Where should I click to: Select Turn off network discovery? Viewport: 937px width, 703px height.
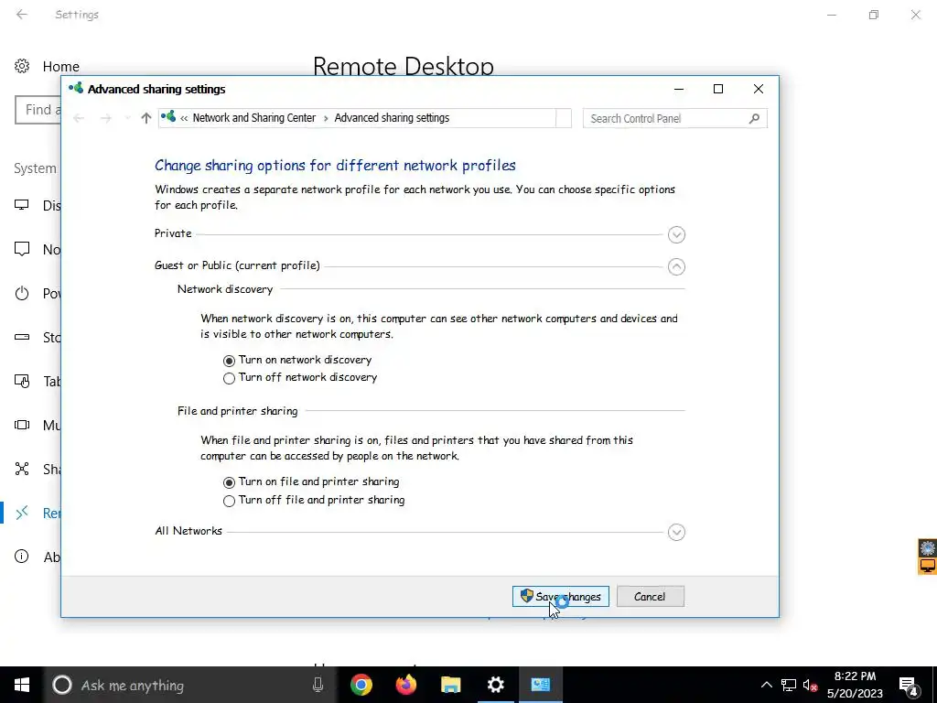click(229, 378)
